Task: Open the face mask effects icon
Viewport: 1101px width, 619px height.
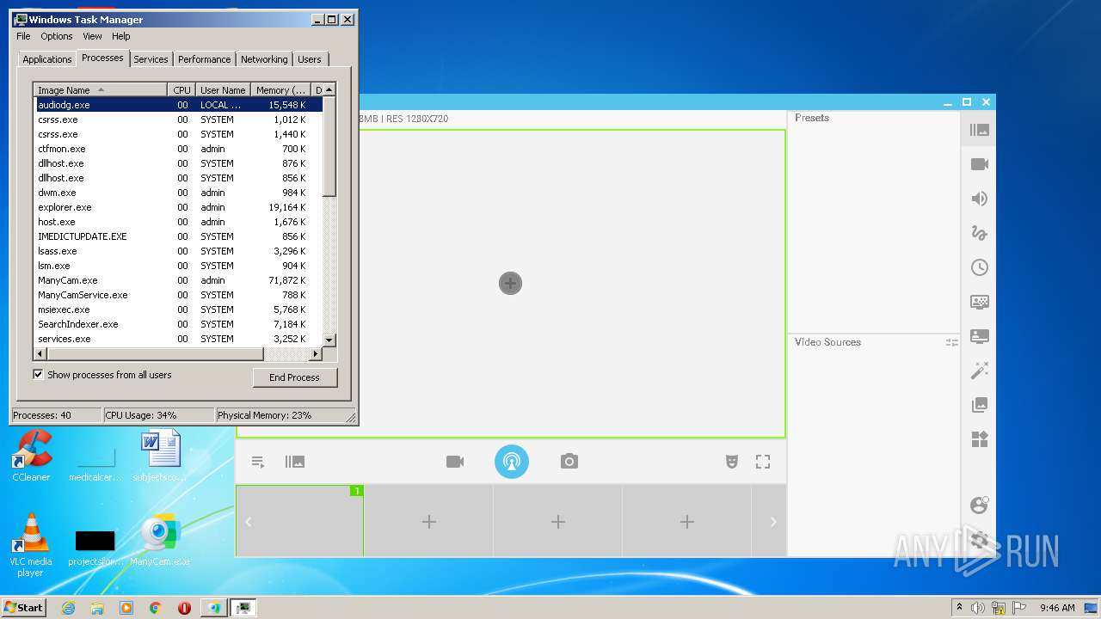Action: pos(732,462)
